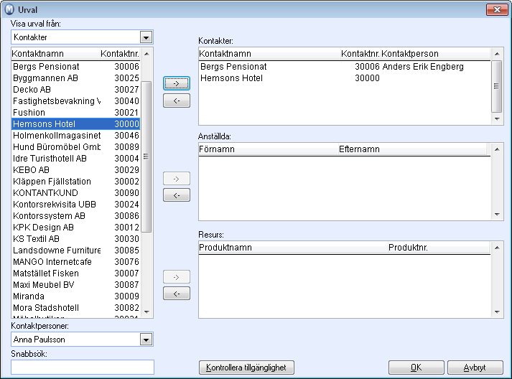Viewport: 512px width, 379px height.
Task: Confirm with the OK button
Action: pos(416,368)
